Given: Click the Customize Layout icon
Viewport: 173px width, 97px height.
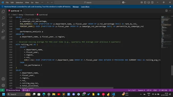Looking at the screenshot, I should click(x=142, y=2).
